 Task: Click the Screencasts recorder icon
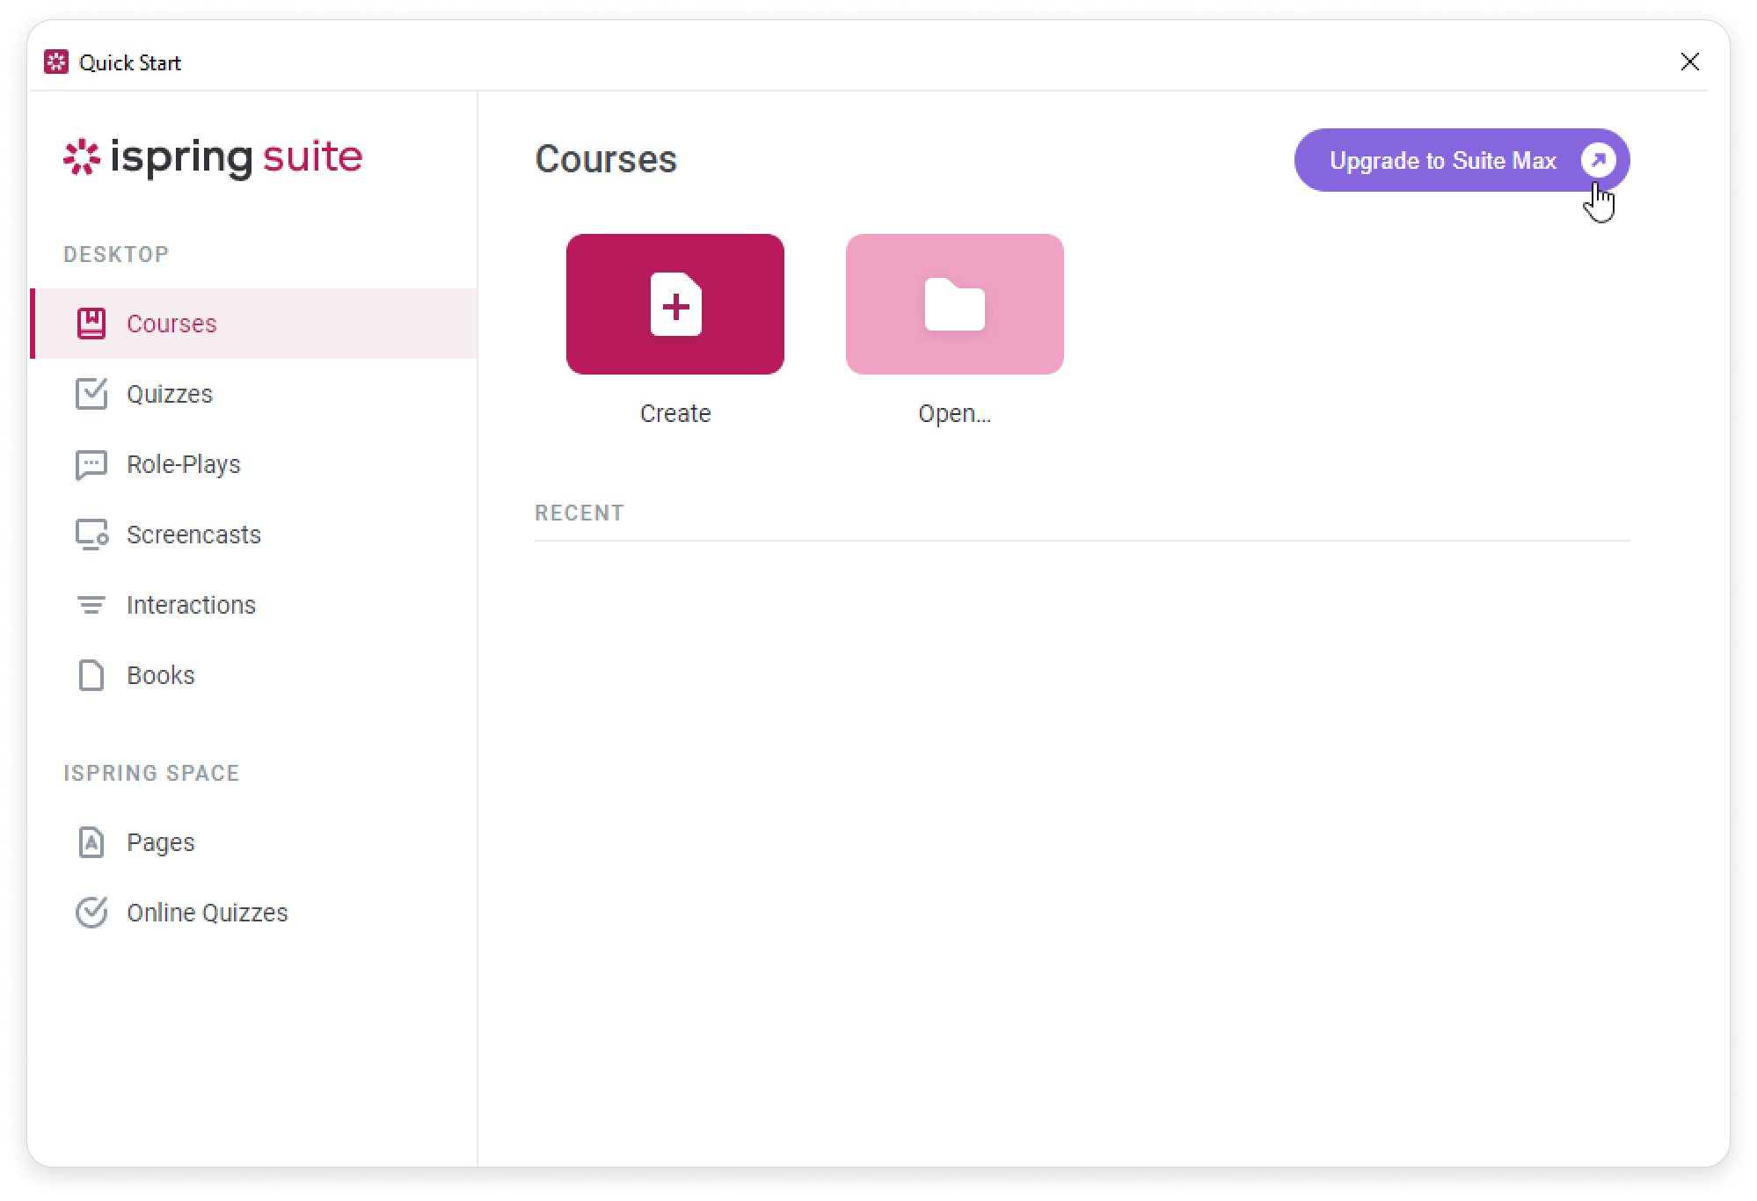click(x=91, y=534)
